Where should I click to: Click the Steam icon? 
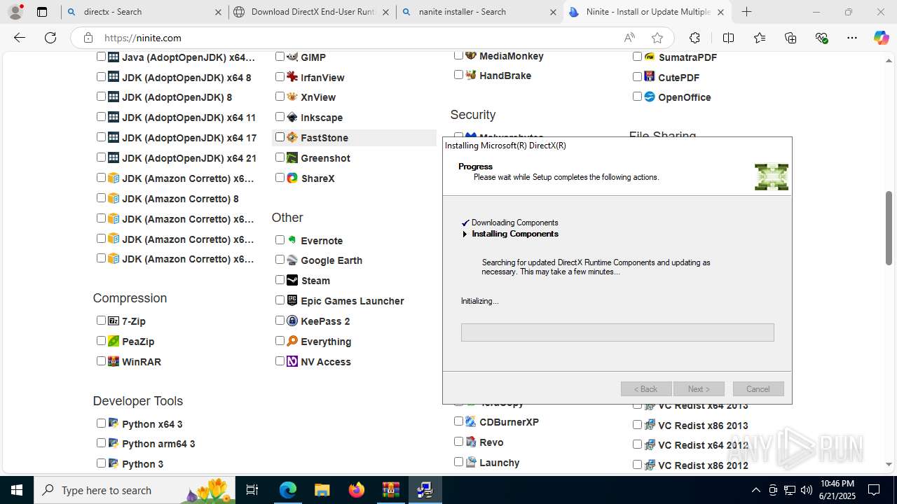pyautogui.click(x=292, y=280)
